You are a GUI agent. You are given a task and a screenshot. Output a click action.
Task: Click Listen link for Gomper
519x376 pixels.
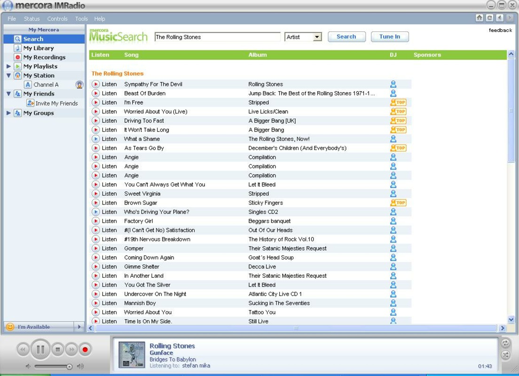coord(109,248)
